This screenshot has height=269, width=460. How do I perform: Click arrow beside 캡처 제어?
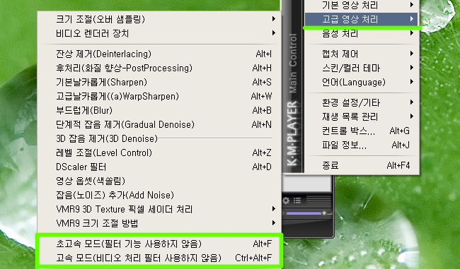(412, 54)
